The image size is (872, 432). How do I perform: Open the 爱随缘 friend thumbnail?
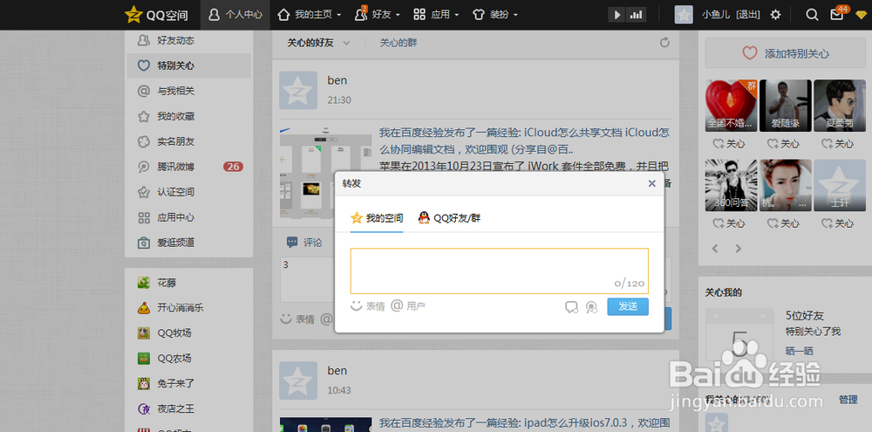click(786, 106)
